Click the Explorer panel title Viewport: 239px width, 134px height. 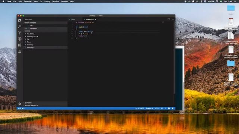click(29, 19)
